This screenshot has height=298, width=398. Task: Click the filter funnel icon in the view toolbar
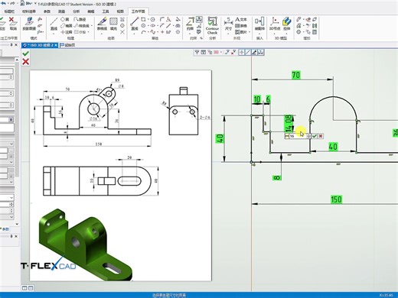click(x=197, y=52)
